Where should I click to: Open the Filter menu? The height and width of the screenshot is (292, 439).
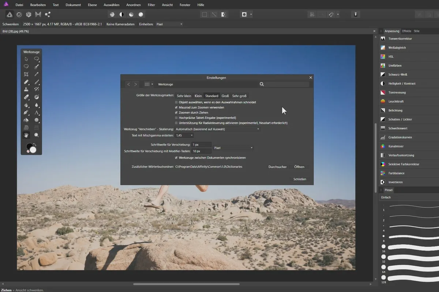click(151, 5)
